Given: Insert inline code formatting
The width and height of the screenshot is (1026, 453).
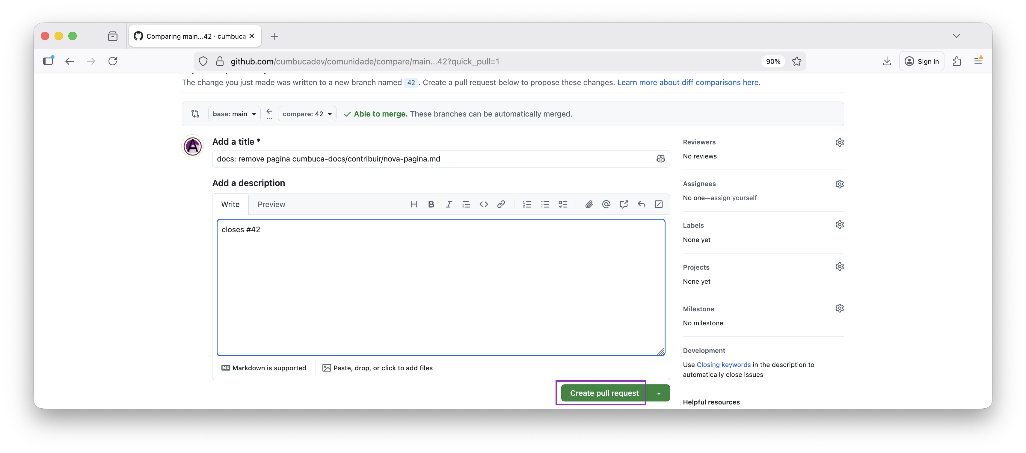Looking at the screenshot, I should tap(484, 204).
